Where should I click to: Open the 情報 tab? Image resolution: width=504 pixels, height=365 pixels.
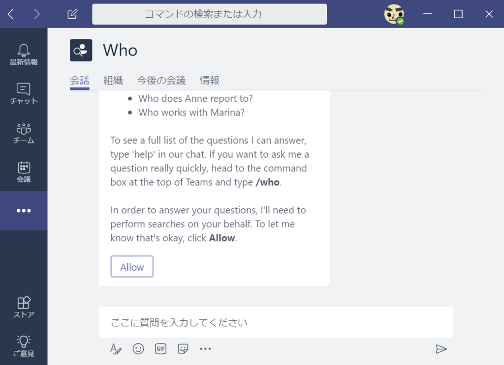(210, 80)
